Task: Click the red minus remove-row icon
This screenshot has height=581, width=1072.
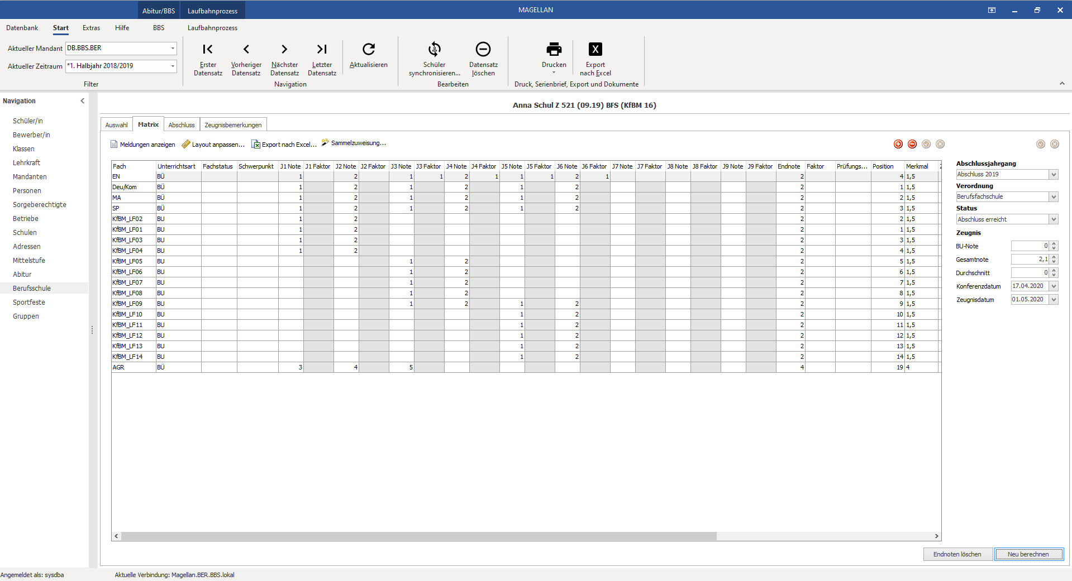Action: click(912, 144)
